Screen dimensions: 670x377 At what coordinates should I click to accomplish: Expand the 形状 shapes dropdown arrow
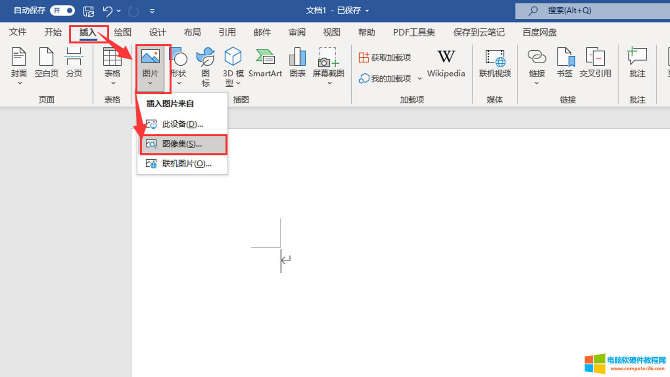pos(179,83)
